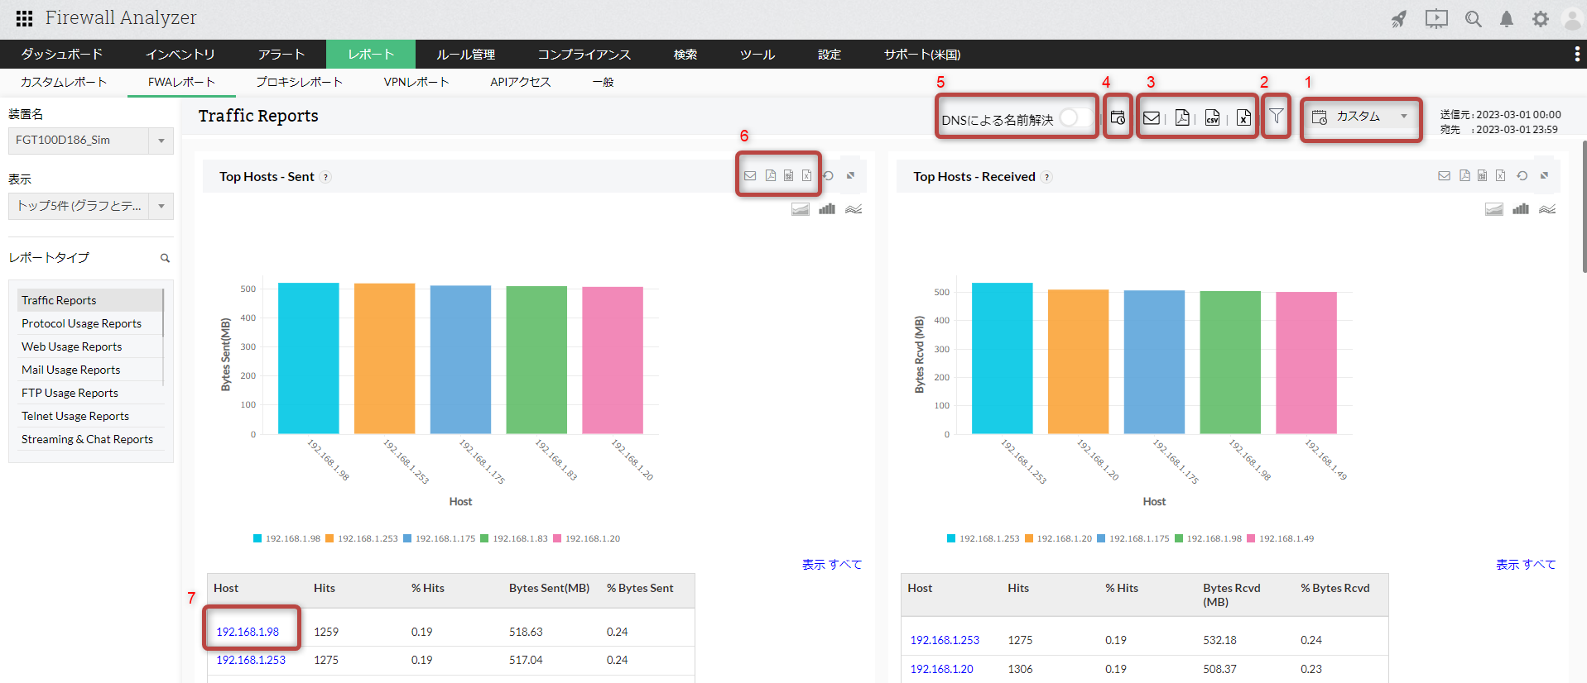The image size is (1587, 683).
Task: Click the page vertical scrollbar
Action: (x=1584, y=207)
